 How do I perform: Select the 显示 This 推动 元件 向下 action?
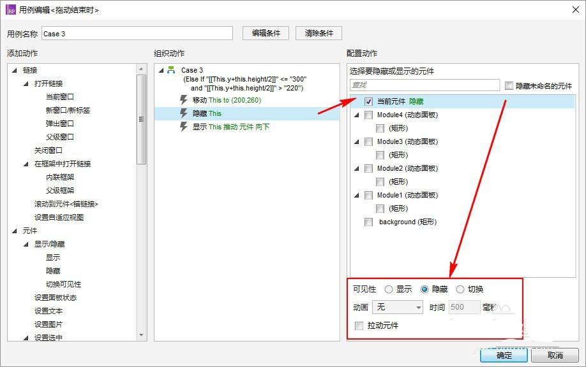tap(230, 127)
